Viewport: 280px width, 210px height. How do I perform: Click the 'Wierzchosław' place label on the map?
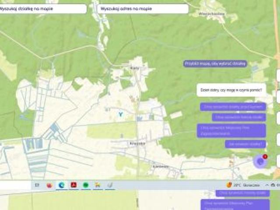click(211, 14)
